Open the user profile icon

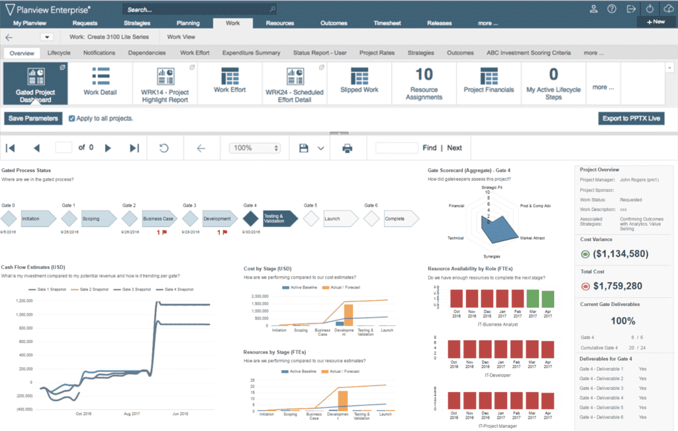pyautogui.click(x=593, y=9)
